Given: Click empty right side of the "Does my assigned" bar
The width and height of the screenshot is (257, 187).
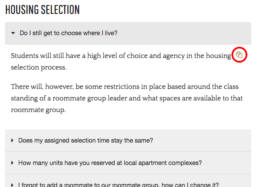Looking at the screenshot, I should (202, 141).
